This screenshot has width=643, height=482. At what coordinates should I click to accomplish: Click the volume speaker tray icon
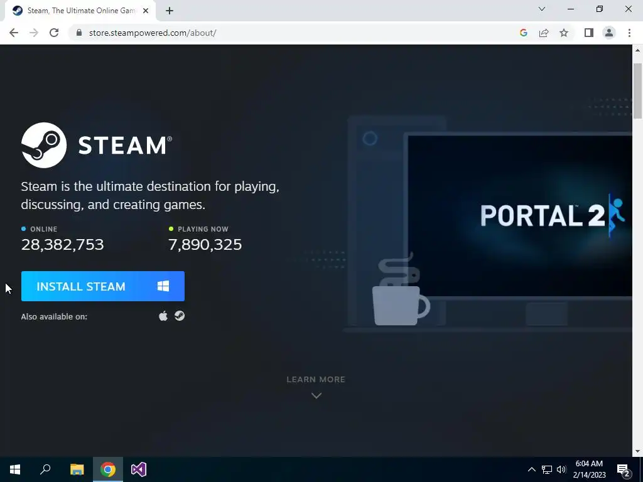pyautogui.click(x=561, y=469)
